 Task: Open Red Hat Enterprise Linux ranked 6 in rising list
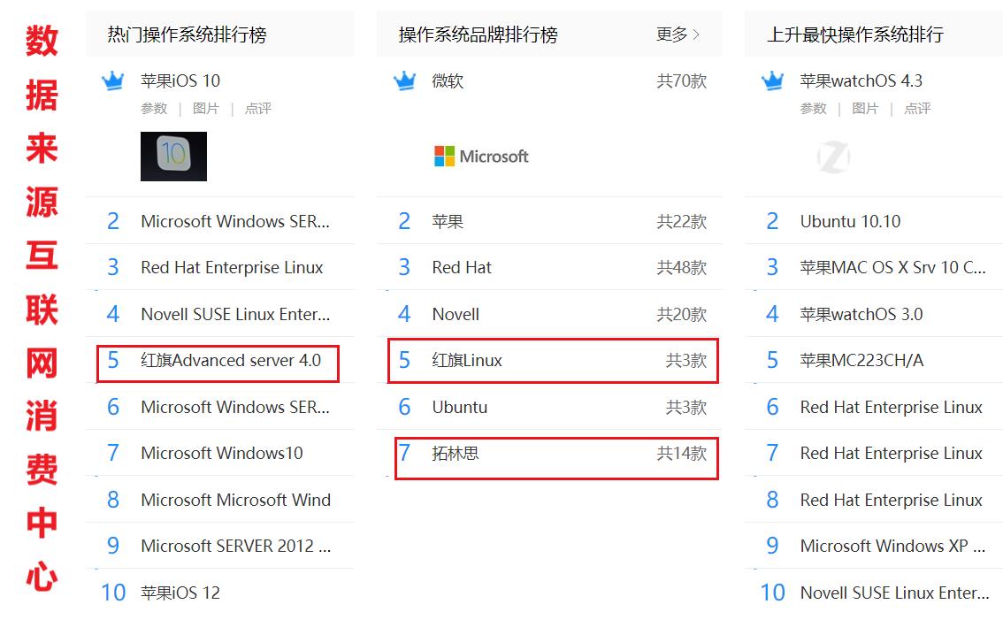891,408
